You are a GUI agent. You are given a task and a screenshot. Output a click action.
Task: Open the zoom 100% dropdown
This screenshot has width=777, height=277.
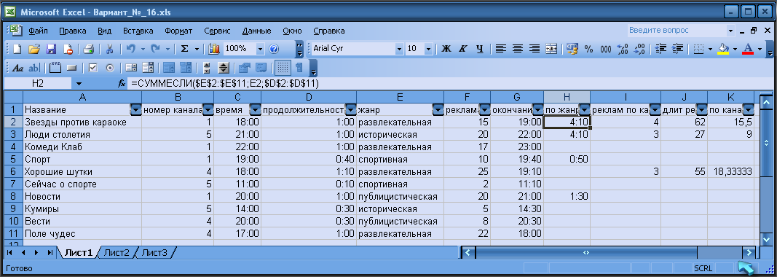pyautogui.click(x=260, y=49)
